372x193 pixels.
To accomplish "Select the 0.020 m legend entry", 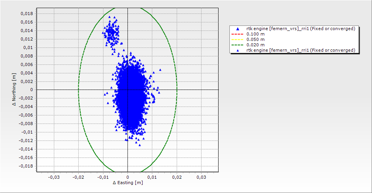I will pos(255,45).
